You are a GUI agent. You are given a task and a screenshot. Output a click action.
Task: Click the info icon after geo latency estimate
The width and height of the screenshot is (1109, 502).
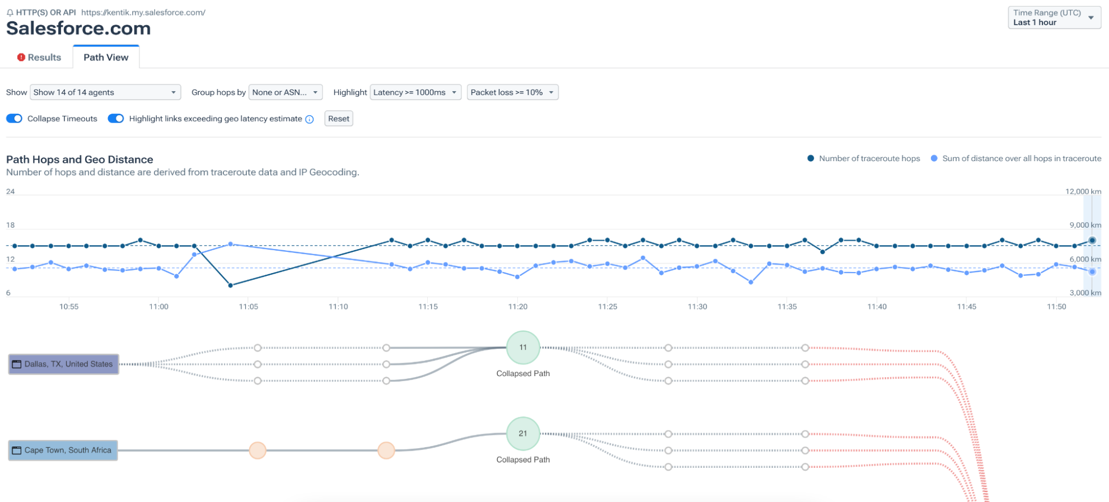310,119
